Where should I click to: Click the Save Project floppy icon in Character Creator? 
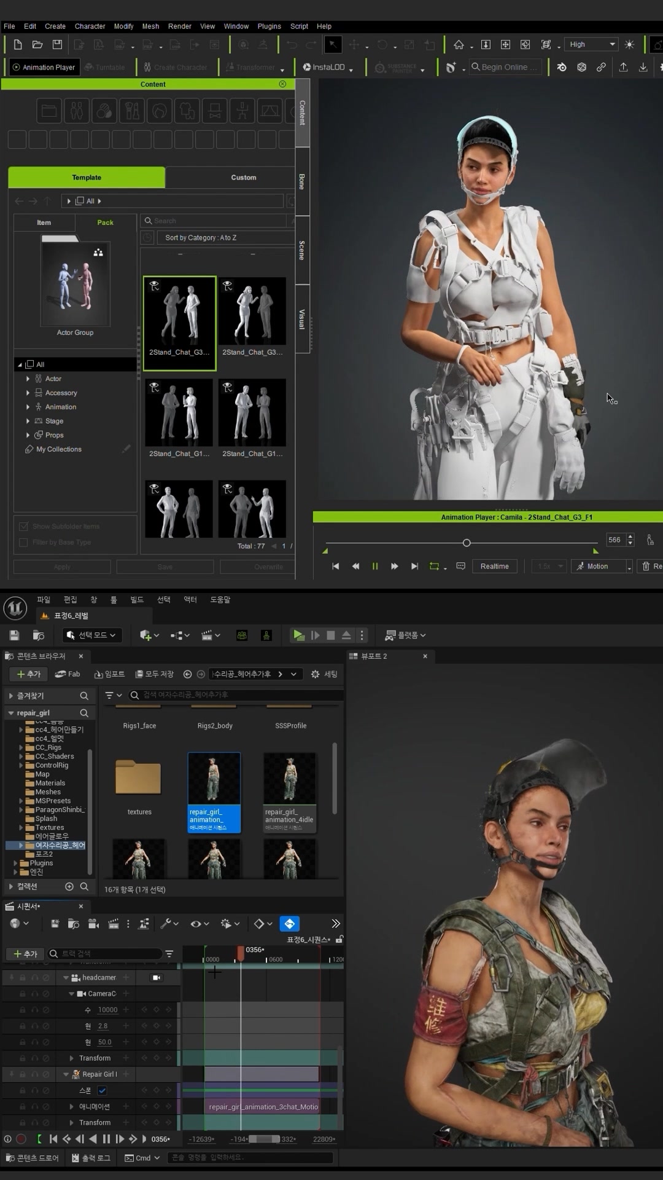pyautogui.click(x=57, y=44)
